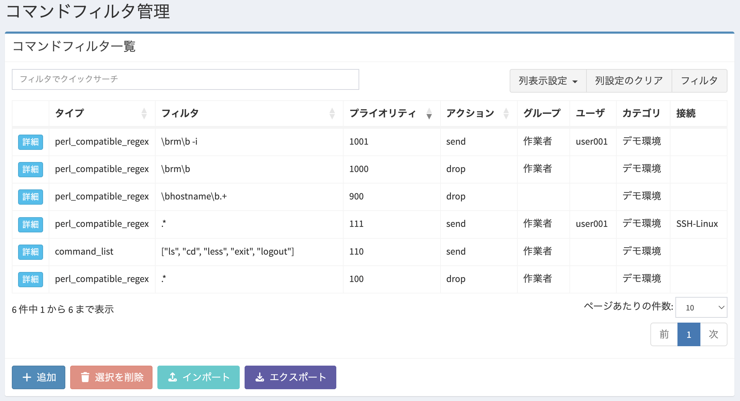Open 詳細 for the command_list row

pos(31,252)
